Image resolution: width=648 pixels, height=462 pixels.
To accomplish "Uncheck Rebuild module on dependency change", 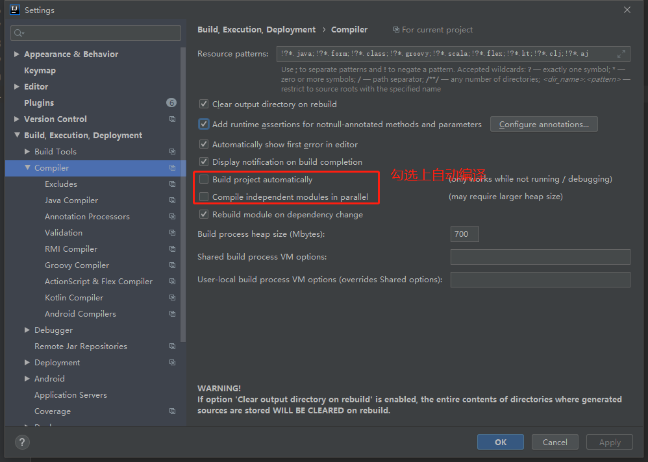I will [204, 214].
